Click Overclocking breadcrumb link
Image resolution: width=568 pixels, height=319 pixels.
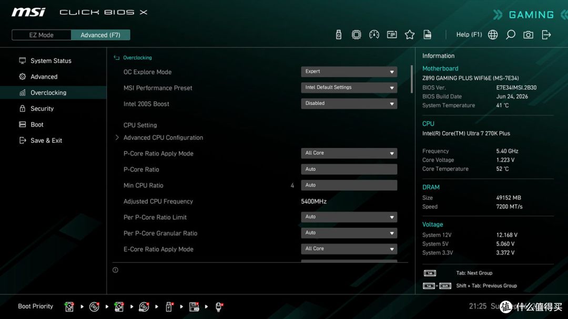point(137,58)
